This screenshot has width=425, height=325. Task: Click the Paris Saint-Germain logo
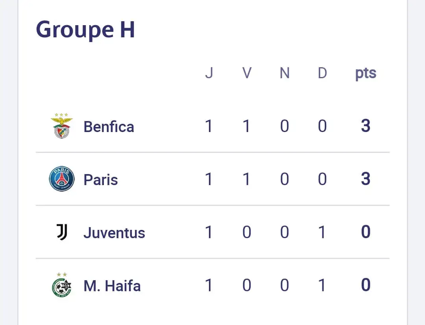coord(62,179)
